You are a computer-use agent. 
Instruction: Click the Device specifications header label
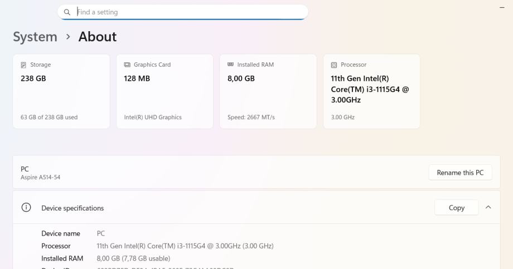(x=72, y=208)
